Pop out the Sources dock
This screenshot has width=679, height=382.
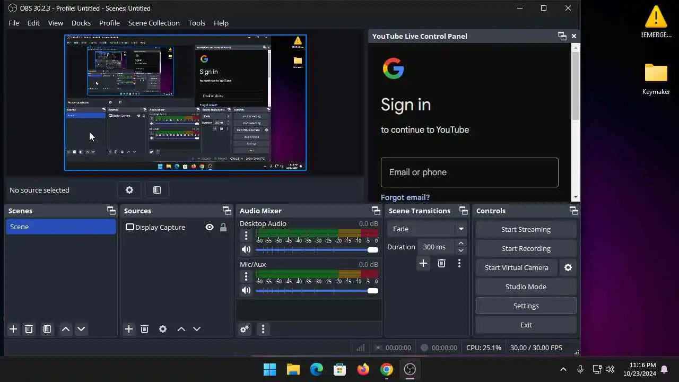point(227,211)
